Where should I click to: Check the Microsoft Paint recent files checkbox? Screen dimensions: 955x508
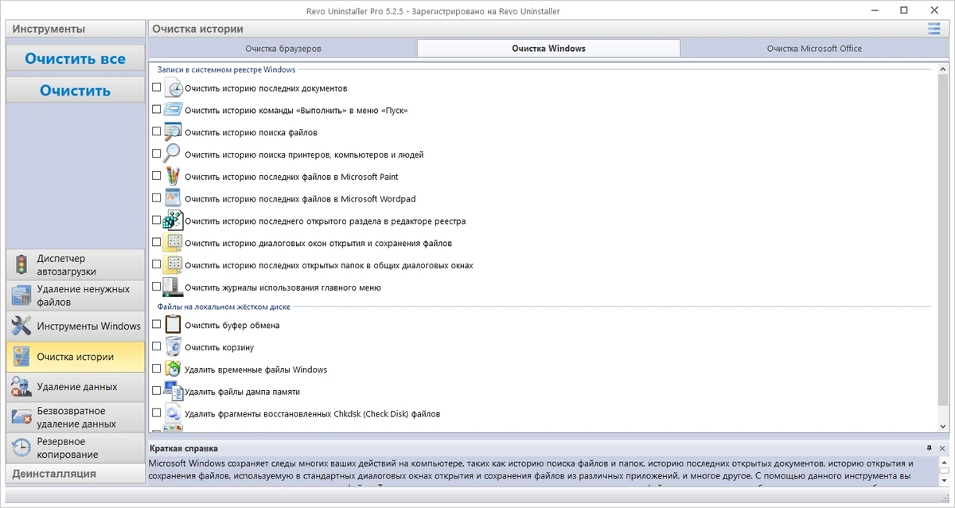pos(156,177)
